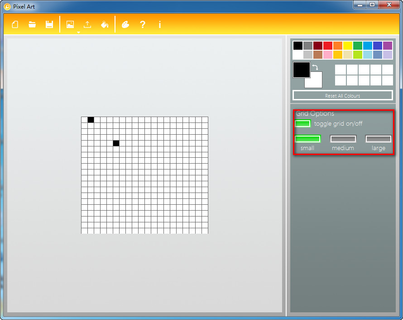Click the top-left cell of pixel grid
Image resolution: width=403 pixels, height=320 pixels.
pos(84,120)
